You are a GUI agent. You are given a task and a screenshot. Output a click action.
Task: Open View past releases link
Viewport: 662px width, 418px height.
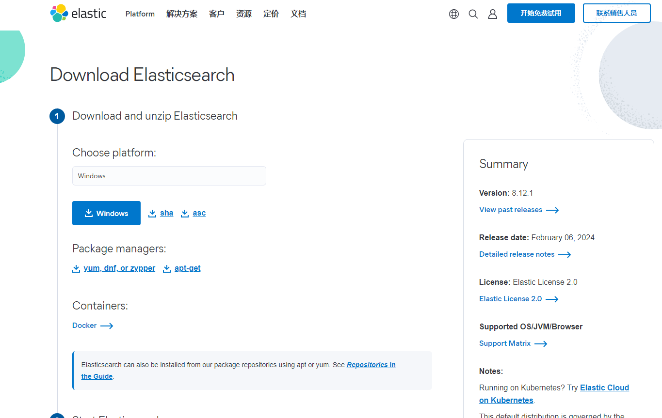coord(511,210)
